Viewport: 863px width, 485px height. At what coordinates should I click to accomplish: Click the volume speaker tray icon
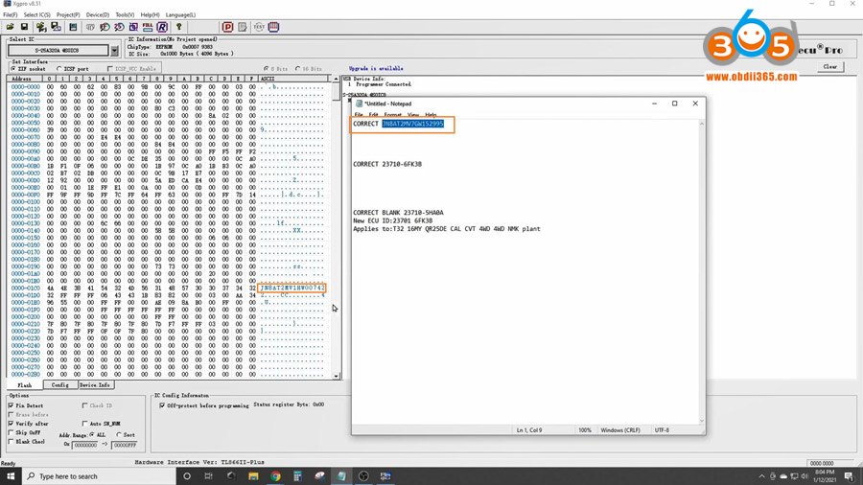tap(805, 476)
